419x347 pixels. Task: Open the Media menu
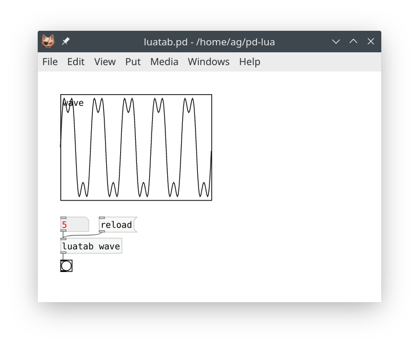point(164,62)
